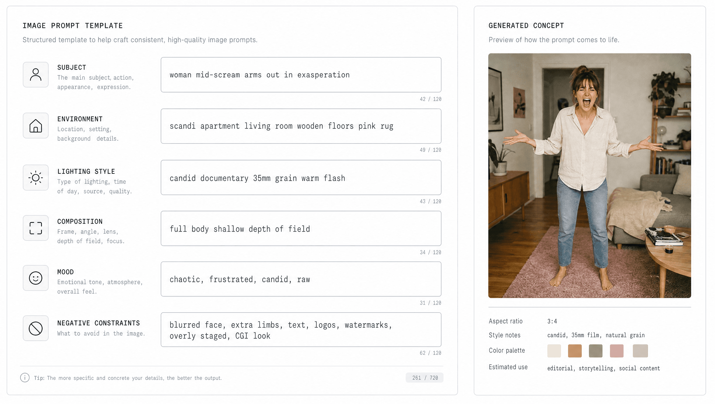Select the olive gray palette swatch
The height and width of the screenshot is (404, 715).
point(596,351)
